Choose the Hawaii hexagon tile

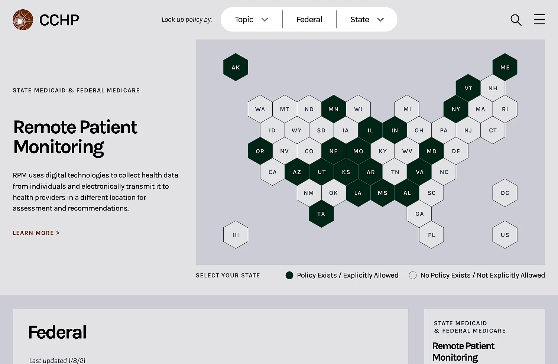click(x=236, y=235)
